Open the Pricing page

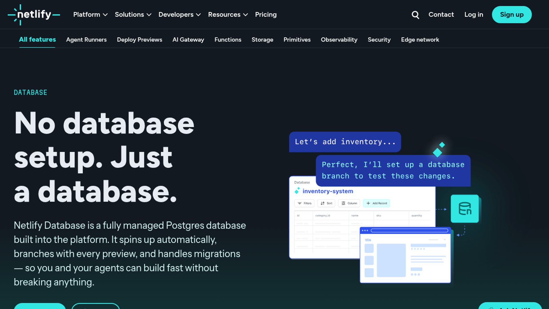click(266, 15)
